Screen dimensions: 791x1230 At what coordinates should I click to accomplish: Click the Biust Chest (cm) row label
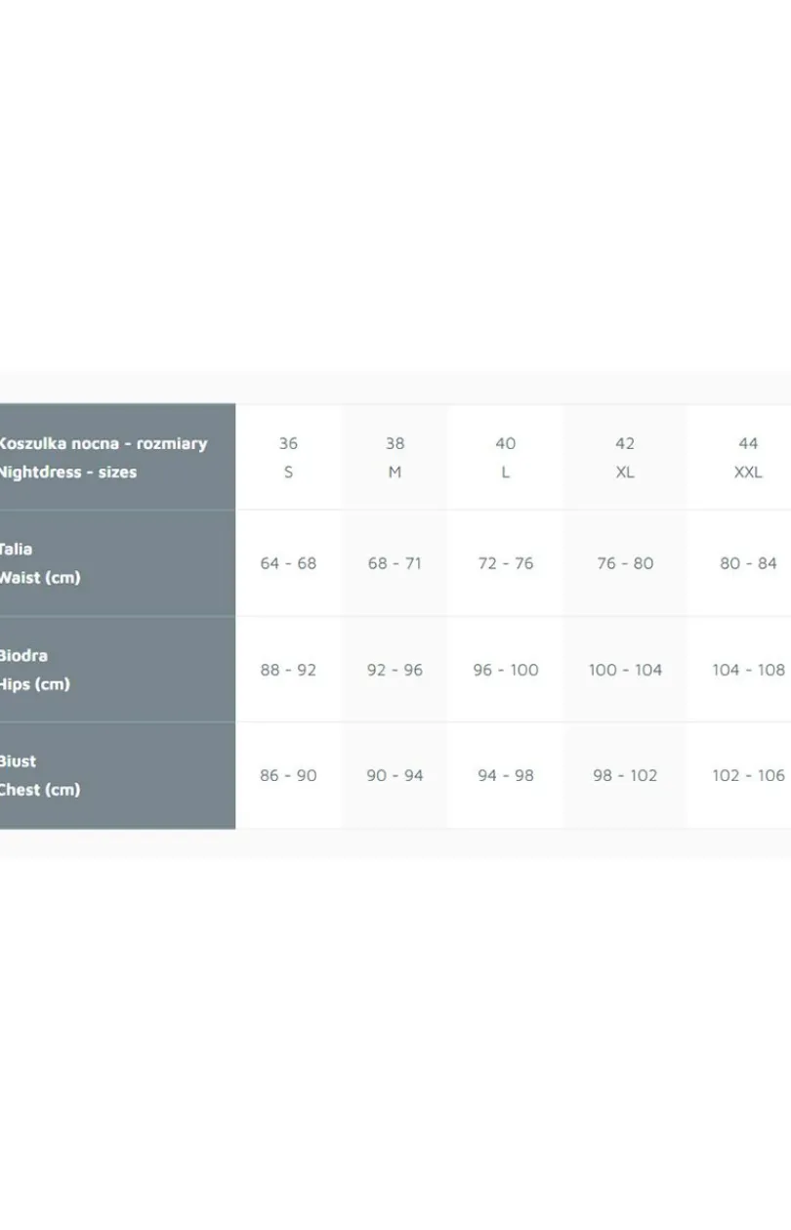[117, 776]
